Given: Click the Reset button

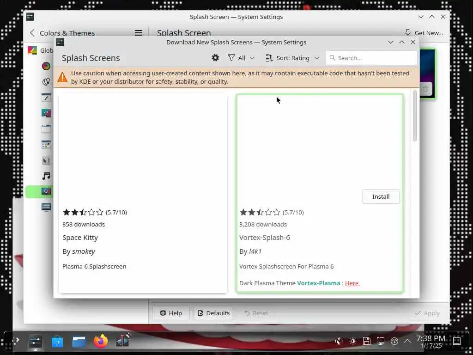Looking at the screenshot, I should 256,313.
